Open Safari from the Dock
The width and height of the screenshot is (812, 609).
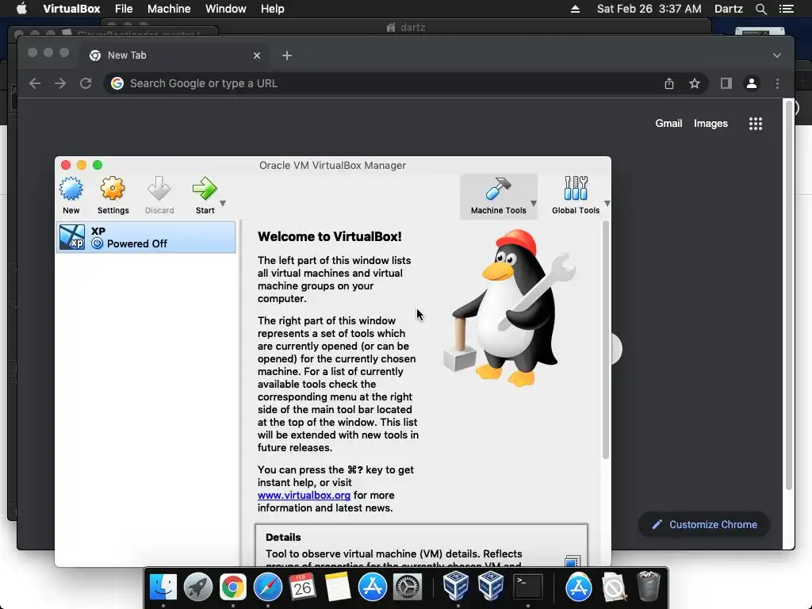tap(268, 587)
